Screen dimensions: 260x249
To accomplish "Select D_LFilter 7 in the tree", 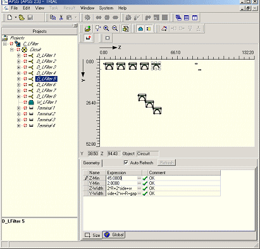I will 46,91.
